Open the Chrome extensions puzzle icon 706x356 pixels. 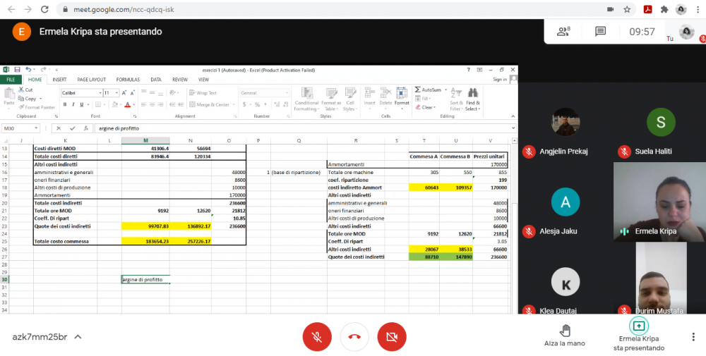tap(664, 9)
